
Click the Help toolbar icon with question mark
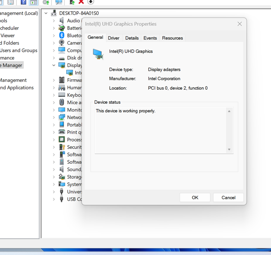23,2
